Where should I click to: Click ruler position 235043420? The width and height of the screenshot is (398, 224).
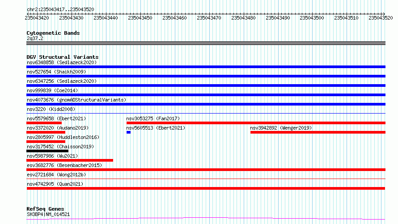point(37,18)
